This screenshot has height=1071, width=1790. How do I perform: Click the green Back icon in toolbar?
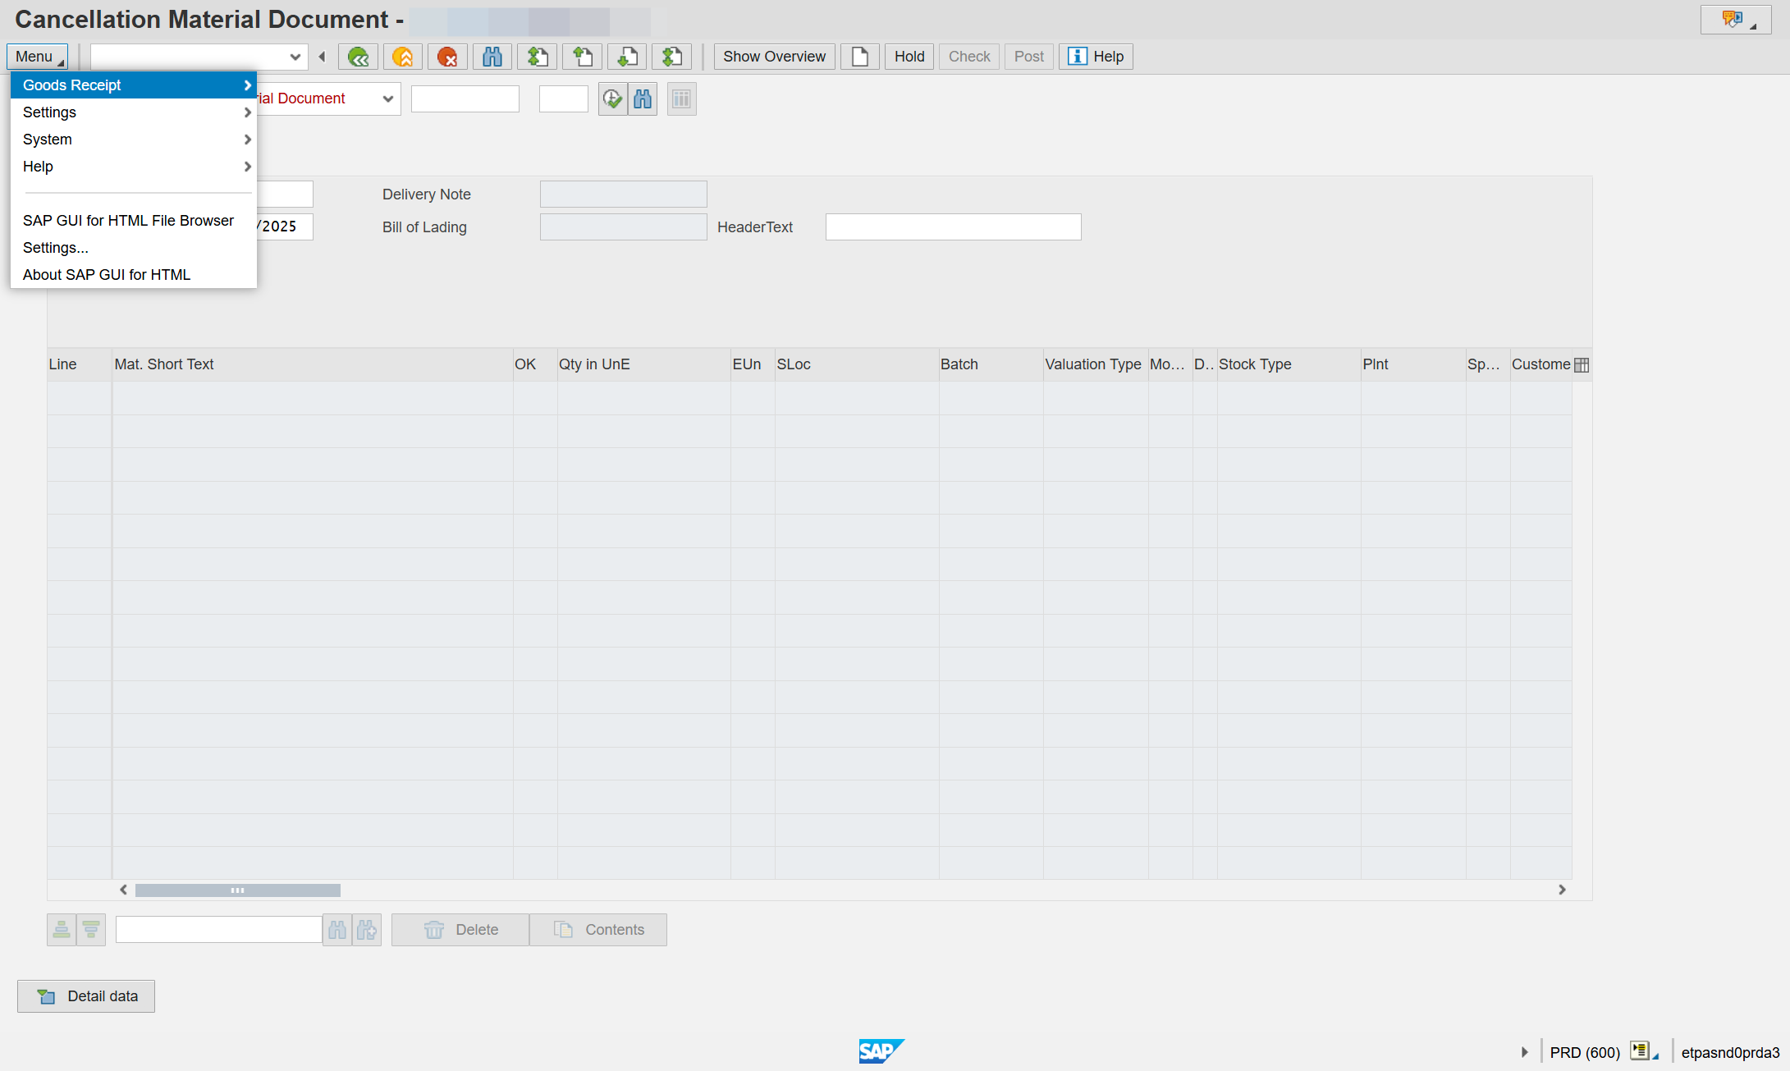point(358,57)
